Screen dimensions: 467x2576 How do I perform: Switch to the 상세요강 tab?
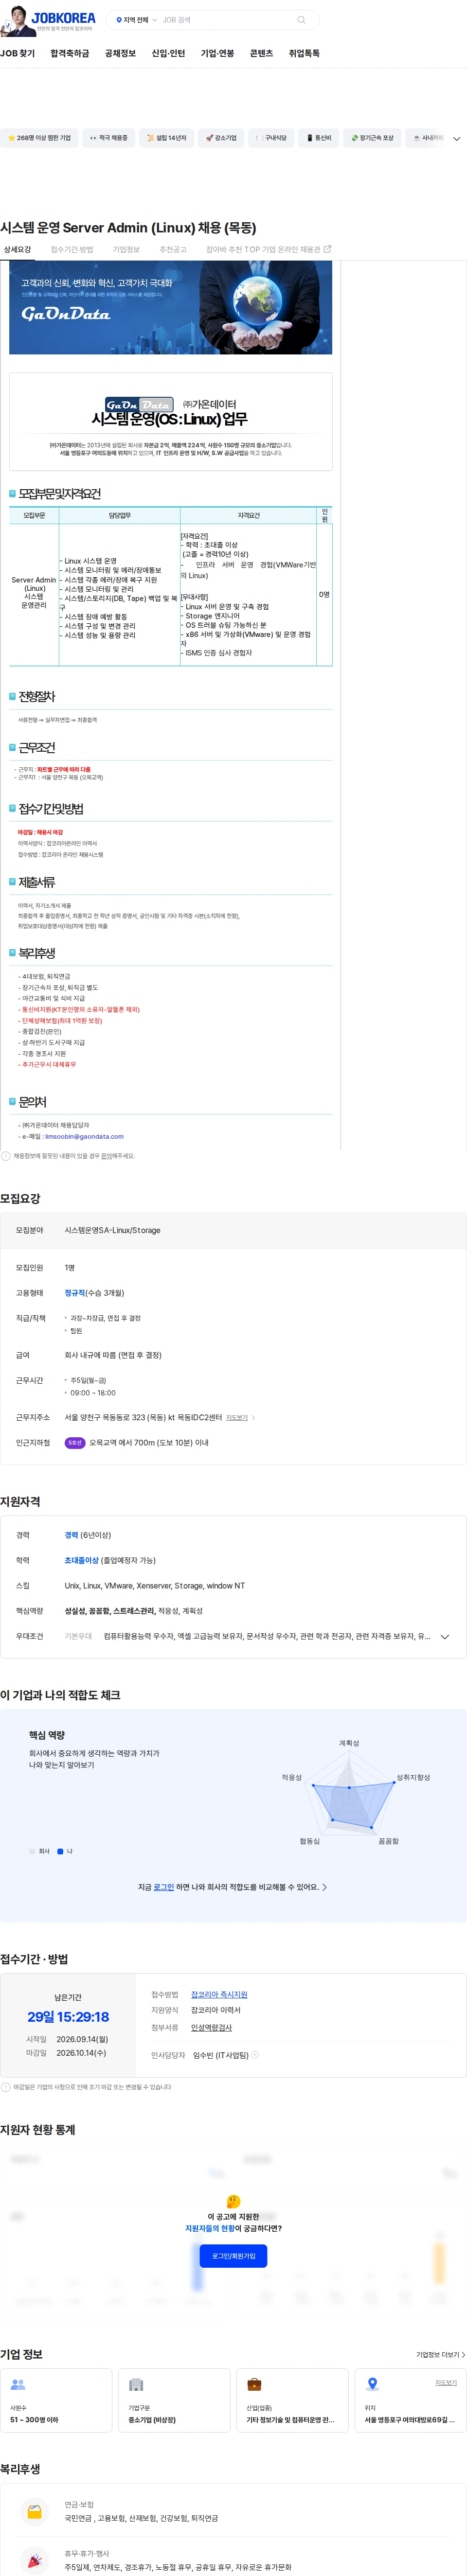point(17,249)
